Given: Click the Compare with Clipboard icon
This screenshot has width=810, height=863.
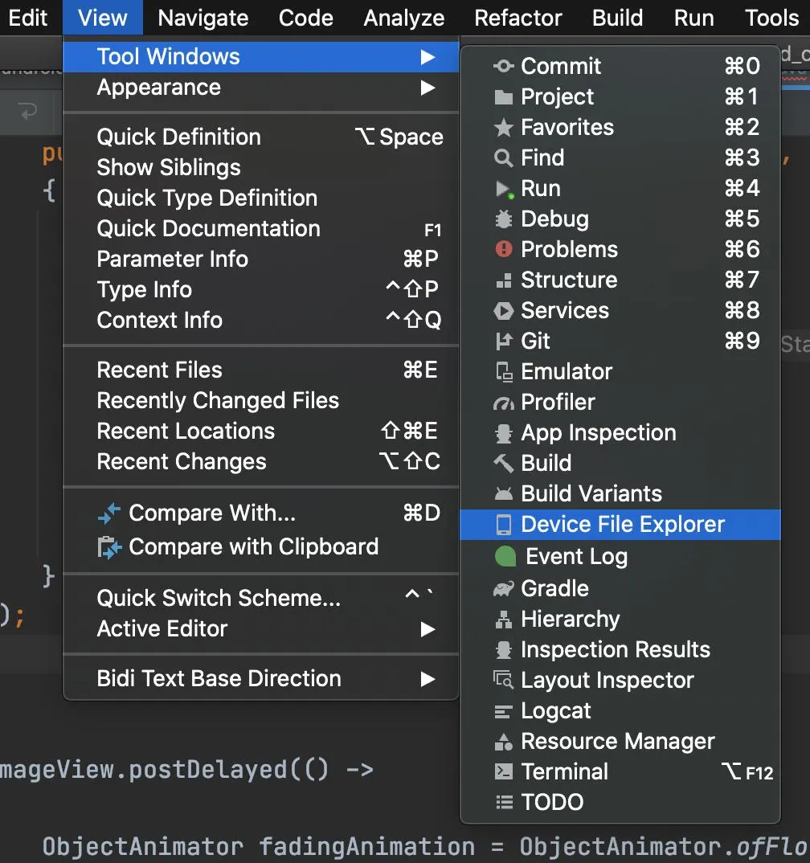Looking at the screenshot, I should [108, 547].
